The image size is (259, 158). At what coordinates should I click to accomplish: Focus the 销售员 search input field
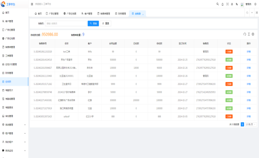click(x=65, y=24)
